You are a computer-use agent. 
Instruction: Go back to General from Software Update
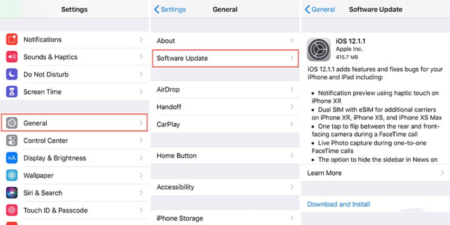coord(320,9)
